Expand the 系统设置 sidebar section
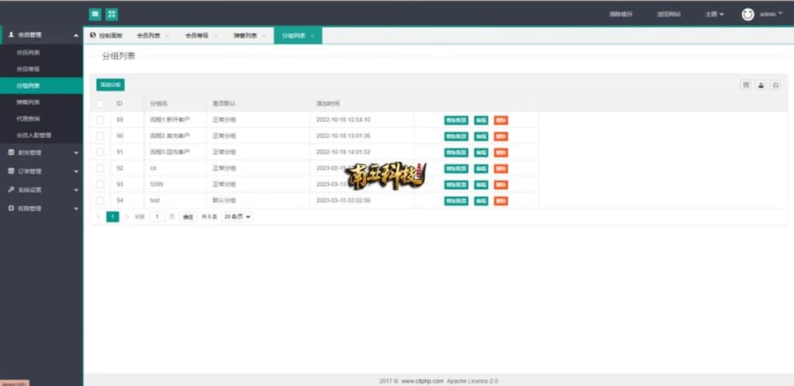The image size is (794, 386). click(42, 190)
